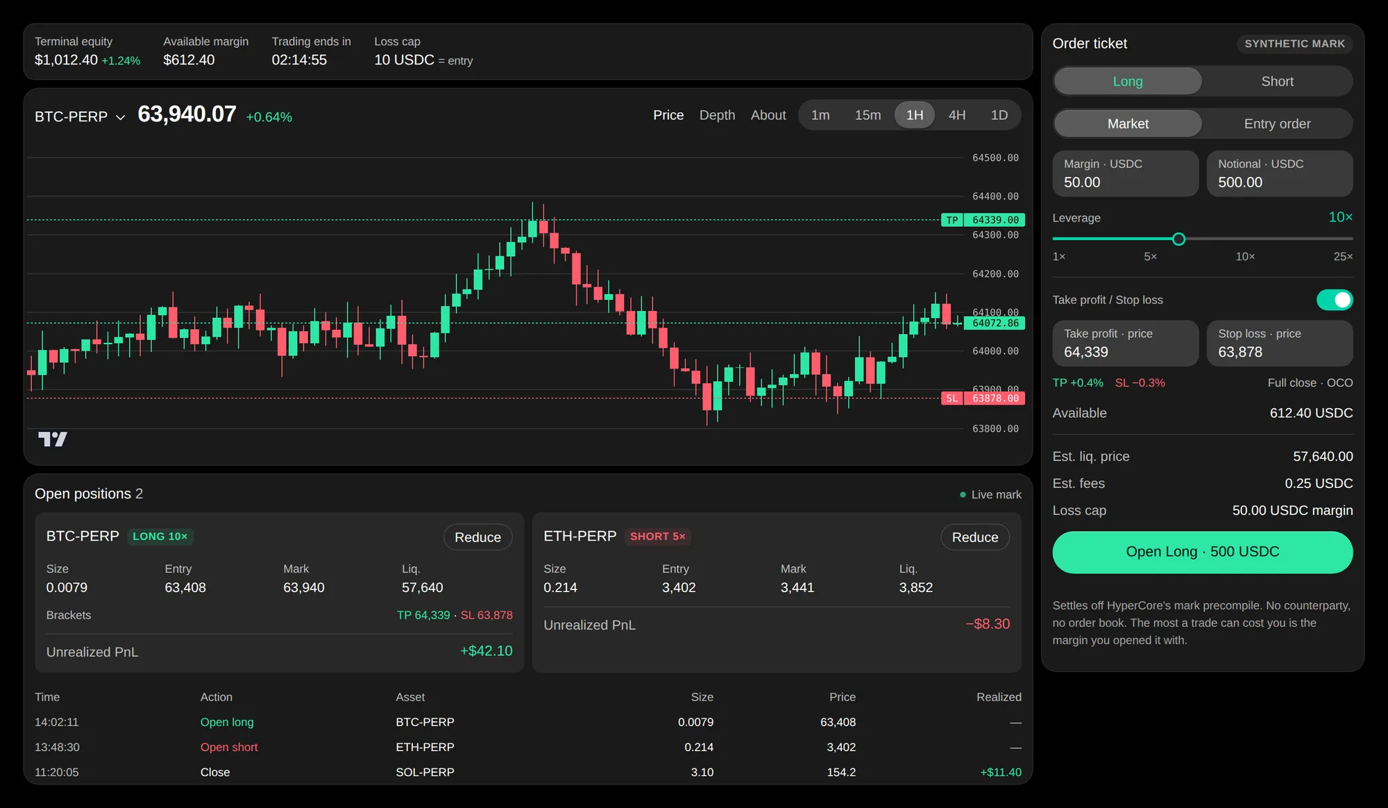Click the Available margin $612.40 value
The image size is (1388, 808).
click(x=189, y=60)
